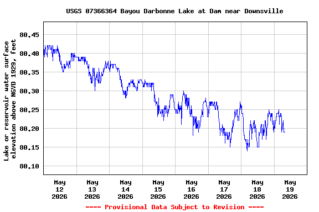Click the May 17 2026 date label

[224, 189]
